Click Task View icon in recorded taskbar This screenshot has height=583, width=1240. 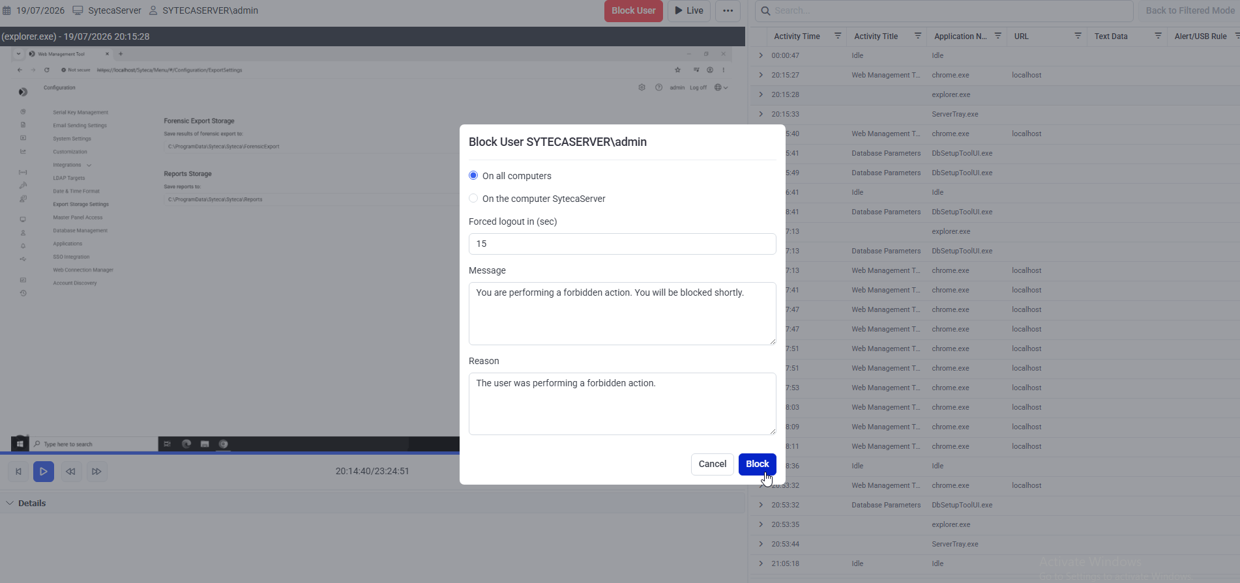click(x=168, y=444)
